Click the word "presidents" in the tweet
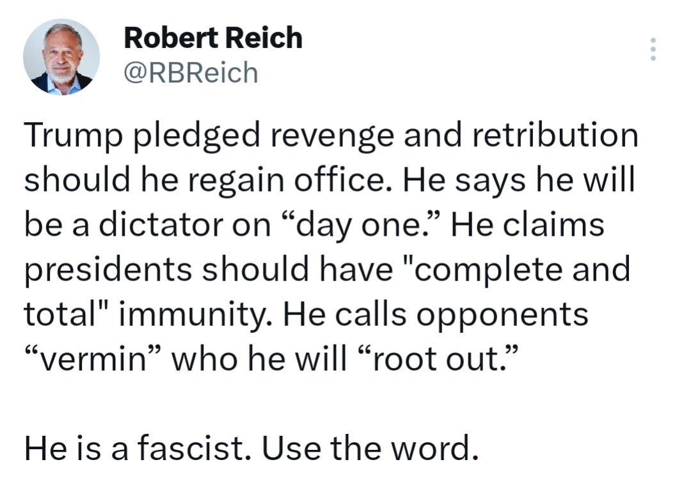The image size is (691, 478). click(x=107, y=271)
